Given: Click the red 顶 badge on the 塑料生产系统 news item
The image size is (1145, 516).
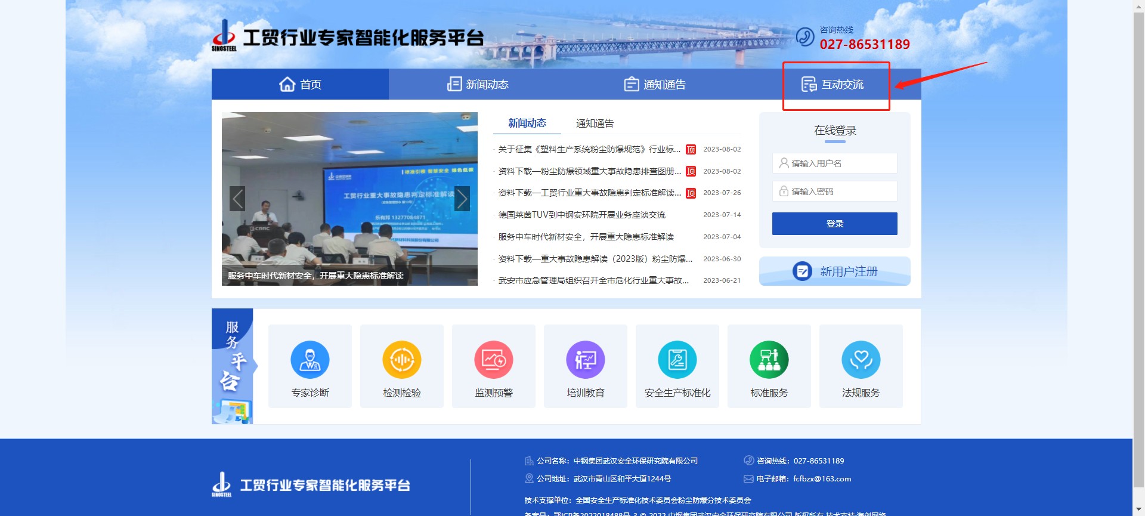Looking at the screenshot, I should [691, 150].
